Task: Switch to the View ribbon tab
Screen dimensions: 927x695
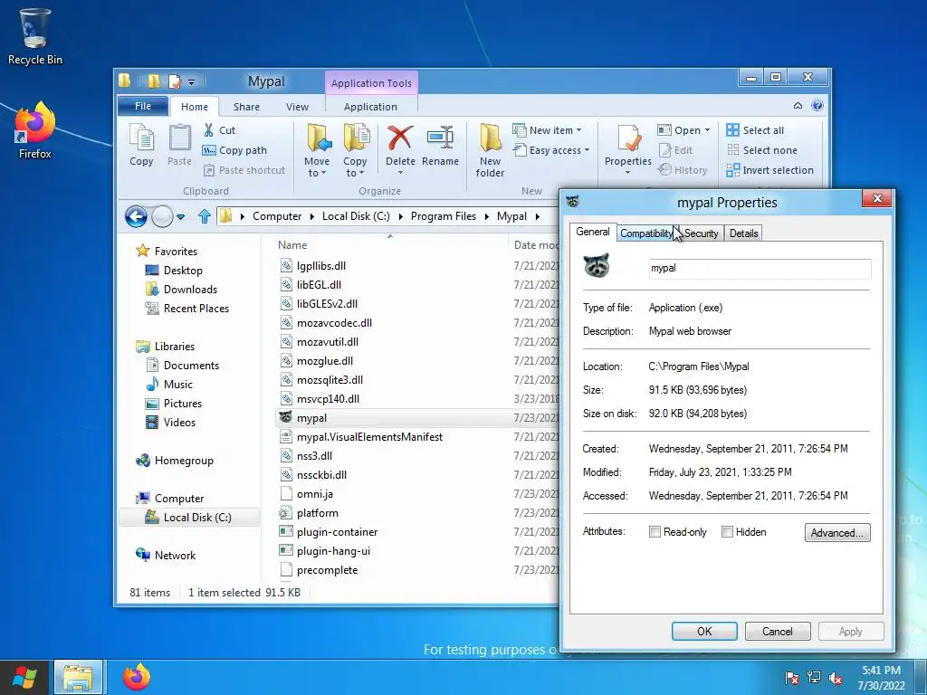Action: [297, 107]
